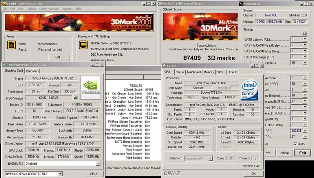Open the Processor #1 selection dropdown

[x=210, y=158]
